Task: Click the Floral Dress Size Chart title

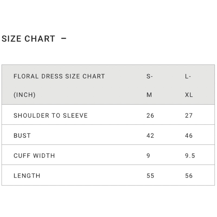Action: click(x=59, y=76)
